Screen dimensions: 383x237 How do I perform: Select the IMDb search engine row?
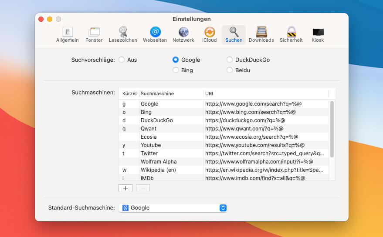click(224, 178)
